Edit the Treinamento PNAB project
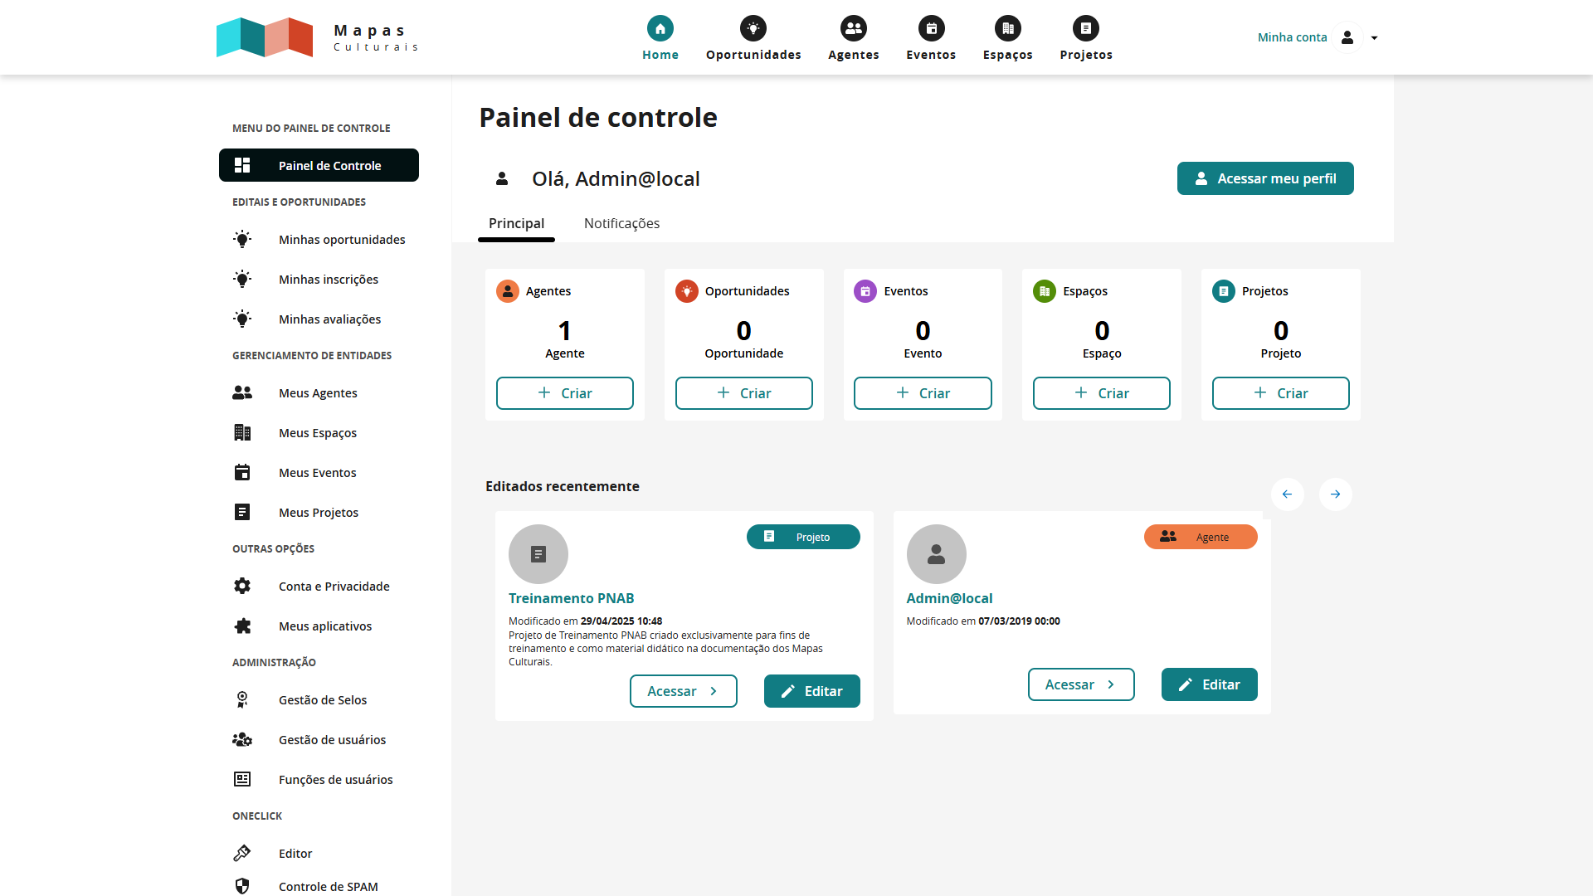This screenshot has width=1593, height=896. tap(811, 691)
